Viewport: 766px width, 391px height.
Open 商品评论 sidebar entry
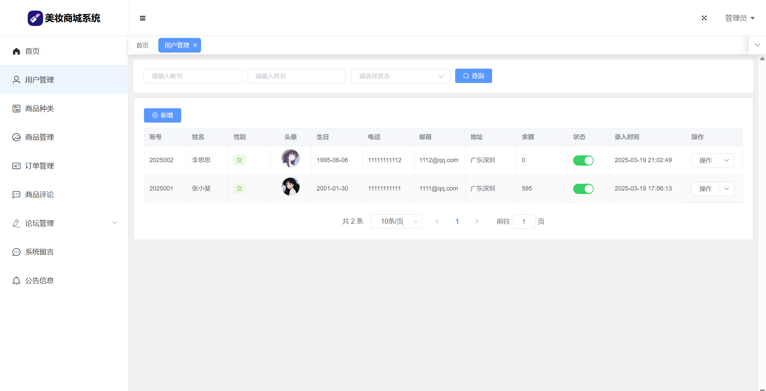click(x=39, y=195)
